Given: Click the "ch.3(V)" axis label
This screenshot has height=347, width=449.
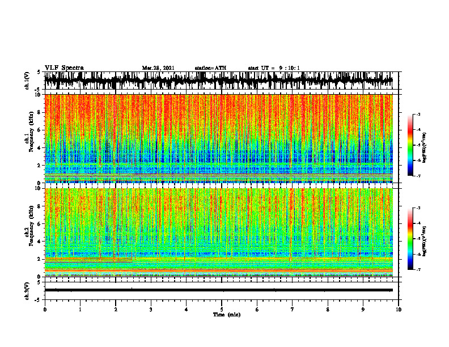Looking at the screenshot, I should 27,291.
